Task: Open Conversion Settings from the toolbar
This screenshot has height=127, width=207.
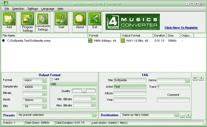Action: 43,19
